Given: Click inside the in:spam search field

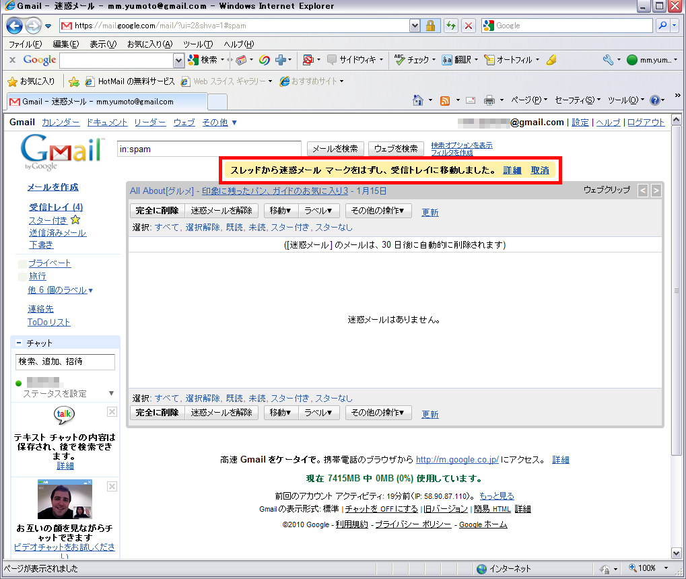Looking at the screenshot, I should 209,149.
